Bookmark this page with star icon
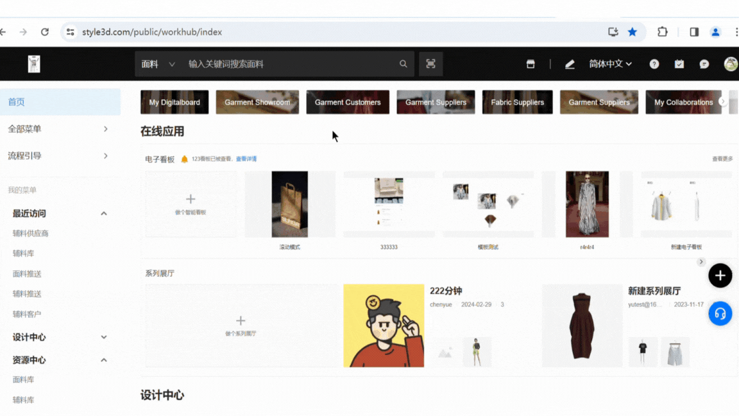 pyautogui.click(x=633, y=32)
